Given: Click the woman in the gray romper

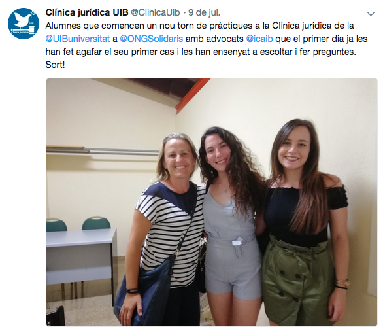Looking at the screenshot, I should 231,215.
